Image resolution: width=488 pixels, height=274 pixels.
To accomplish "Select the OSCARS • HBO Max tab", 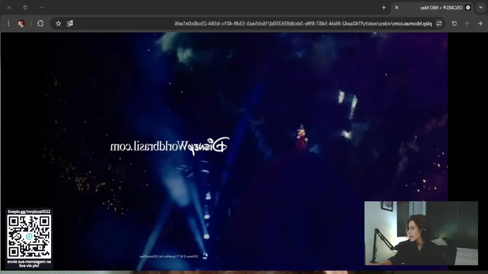I will (433, 8).
